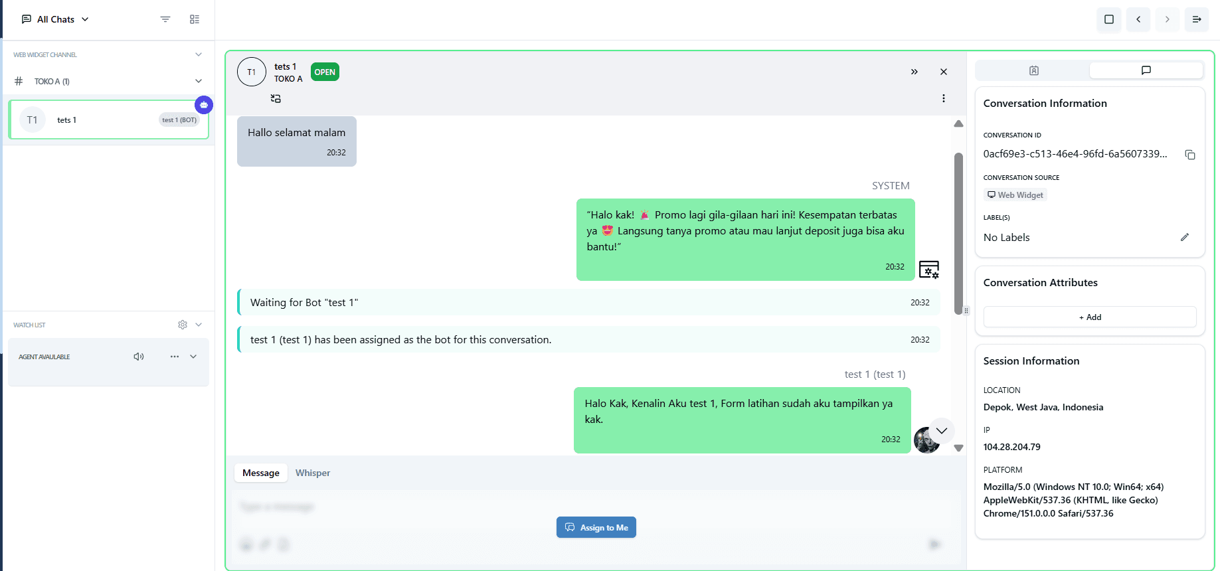Collapse the TOKO A channel group

[x=199, y=81]
